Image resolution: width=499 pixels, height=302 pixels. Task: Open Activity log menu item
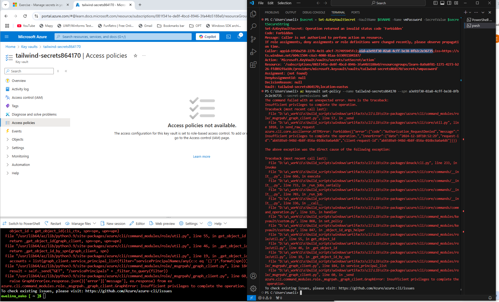click(20, 89)
